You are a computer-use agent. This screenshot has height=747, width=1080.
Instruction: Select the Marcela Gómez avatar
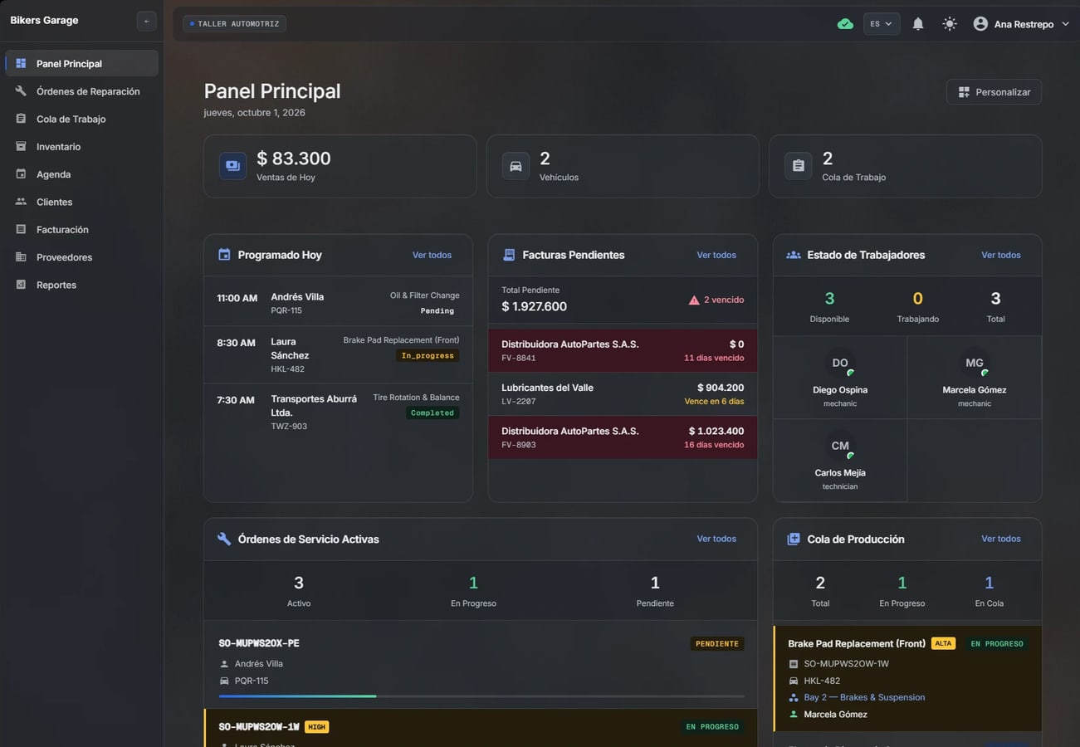tap(975, 363)
